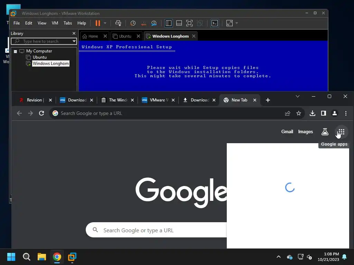Open Chrome tab search chevron

point(298,97)
